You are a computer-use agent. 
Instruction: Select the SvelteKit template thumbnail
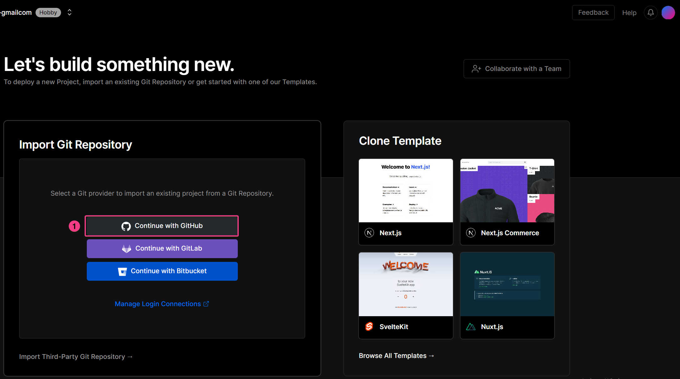pyautogui.click(x=406, y=284)
